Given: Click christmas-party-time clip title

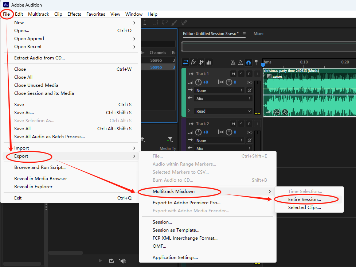Looking at the screenshot, I should pos(291,71).
